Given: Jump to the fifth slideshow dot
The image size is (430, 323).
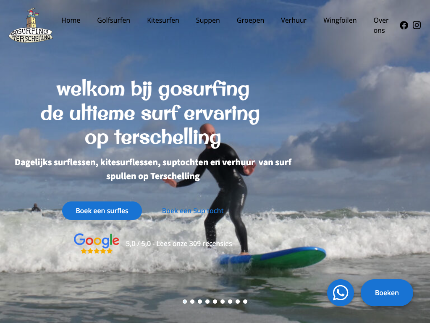Looking at the screenshot, I should click(215, 302).
